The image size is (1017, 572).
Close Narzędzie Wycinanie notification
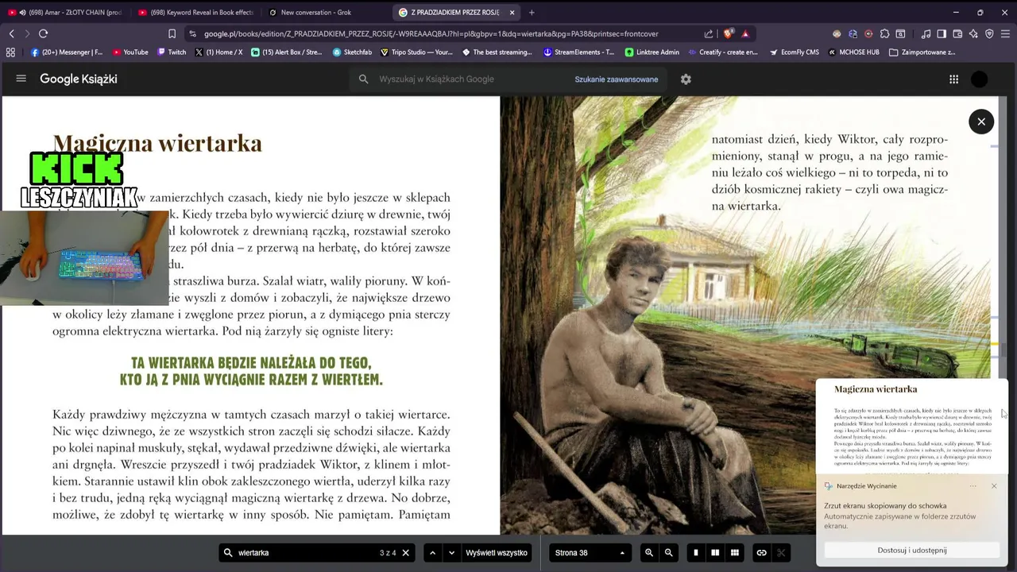[x=994, y=485]
